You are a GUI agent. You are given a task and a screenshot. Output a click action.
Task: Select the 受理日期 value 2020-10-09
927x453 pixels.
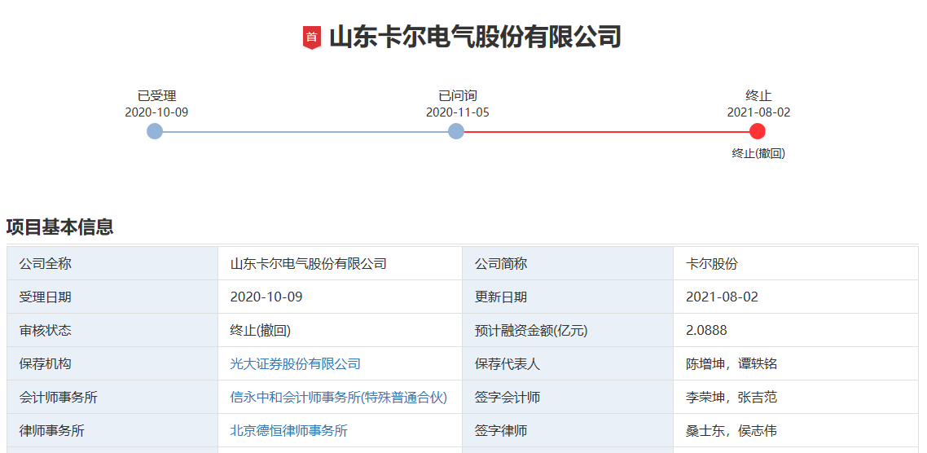click(340, 297)
